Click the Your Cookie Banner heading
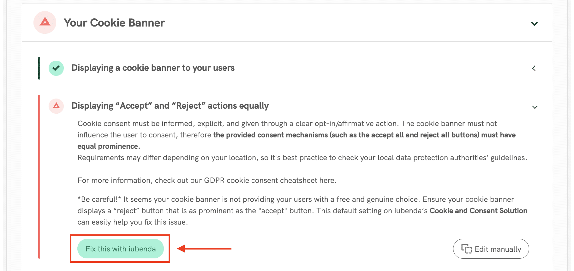 click(114, 23)
